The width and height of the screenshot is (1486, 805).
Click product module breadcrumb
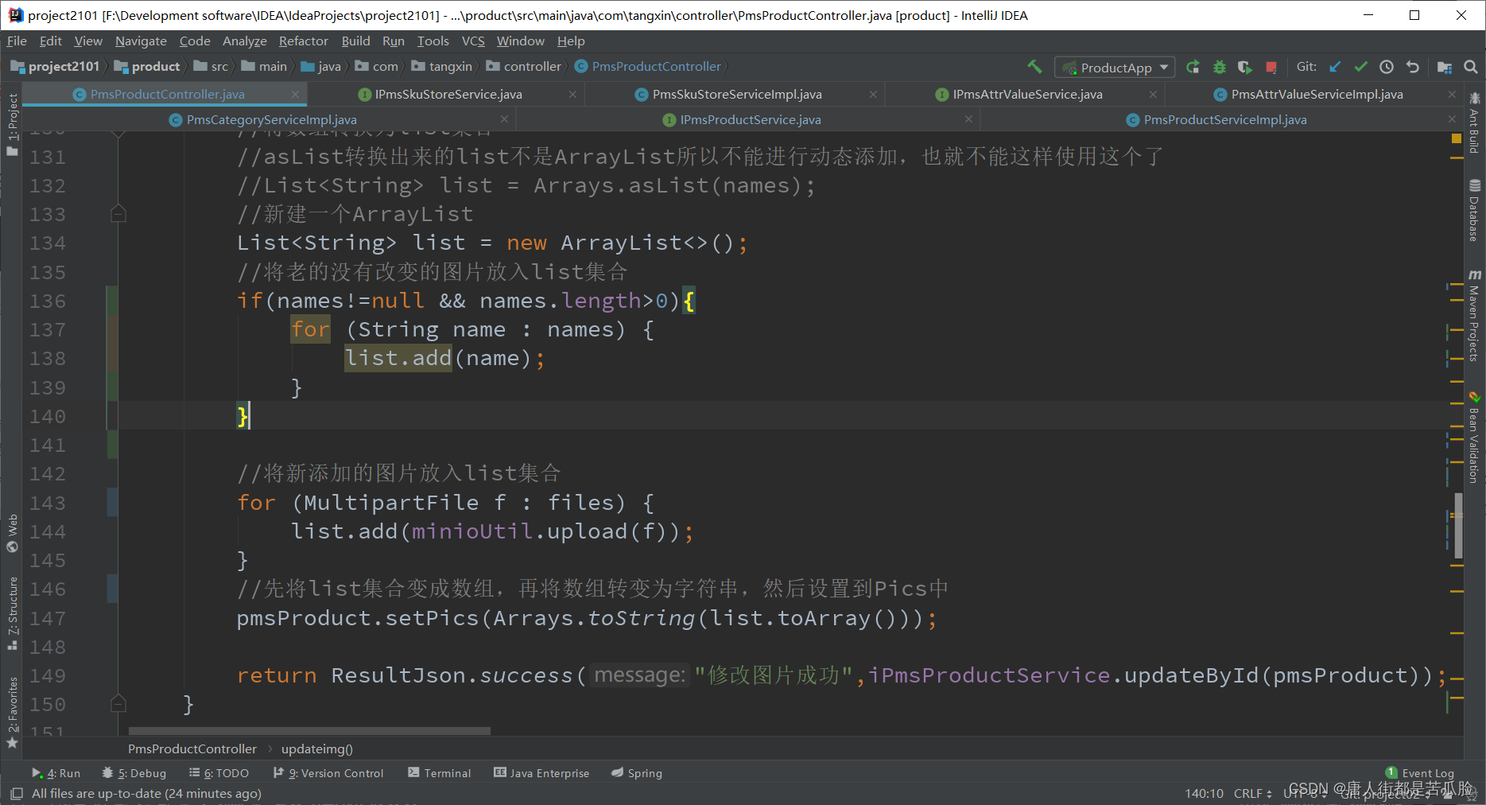(147, 66)
